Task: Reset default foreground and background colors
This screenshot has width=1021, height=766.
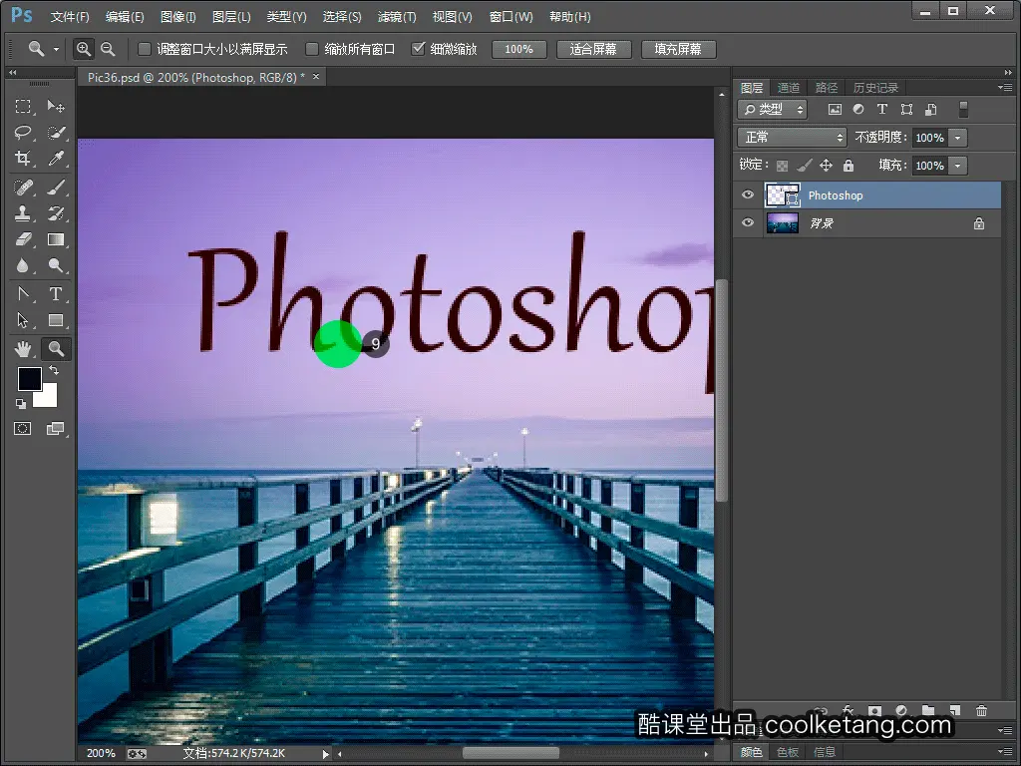Action: pos(21,404)
